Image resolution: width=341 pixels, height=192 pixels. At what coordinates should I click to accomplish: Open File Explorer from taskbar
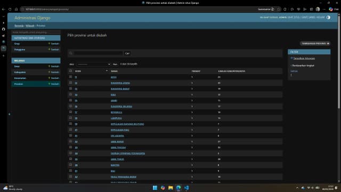[x=170, y=188]
